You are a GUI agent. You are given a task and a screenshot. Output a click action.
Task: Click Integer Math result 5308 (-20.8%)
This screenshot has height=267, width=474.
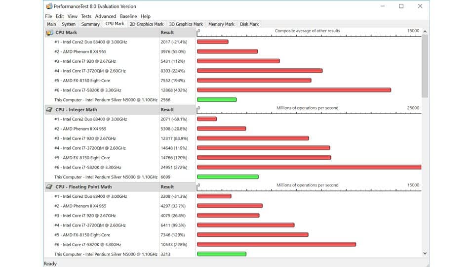pyautogui.click(x=174, y=129)
